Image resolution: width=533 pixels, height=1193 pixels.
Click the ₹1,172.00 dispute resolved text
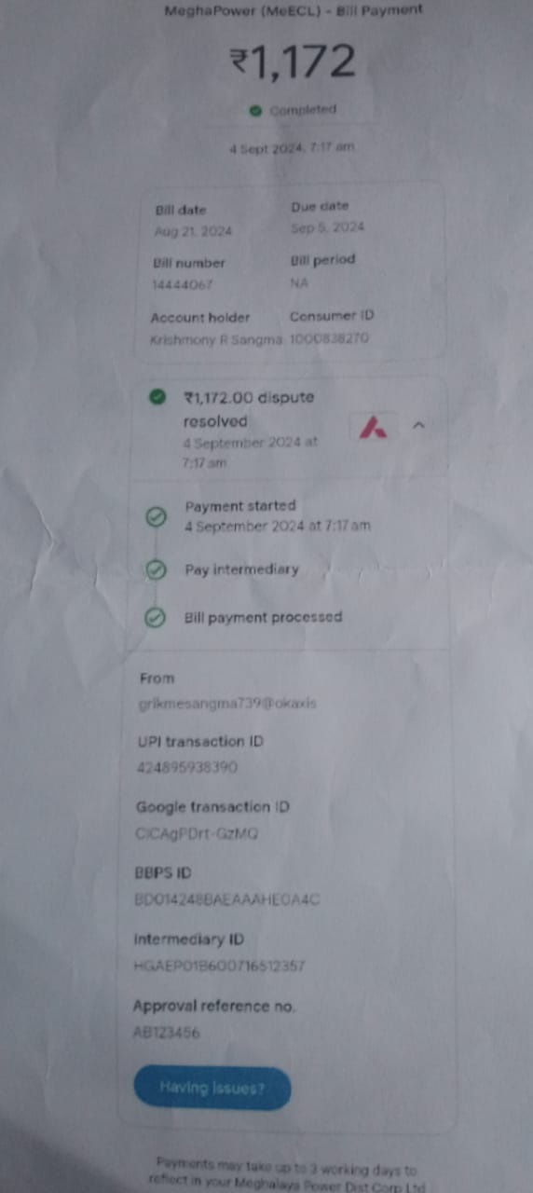[x=249, y=409]
